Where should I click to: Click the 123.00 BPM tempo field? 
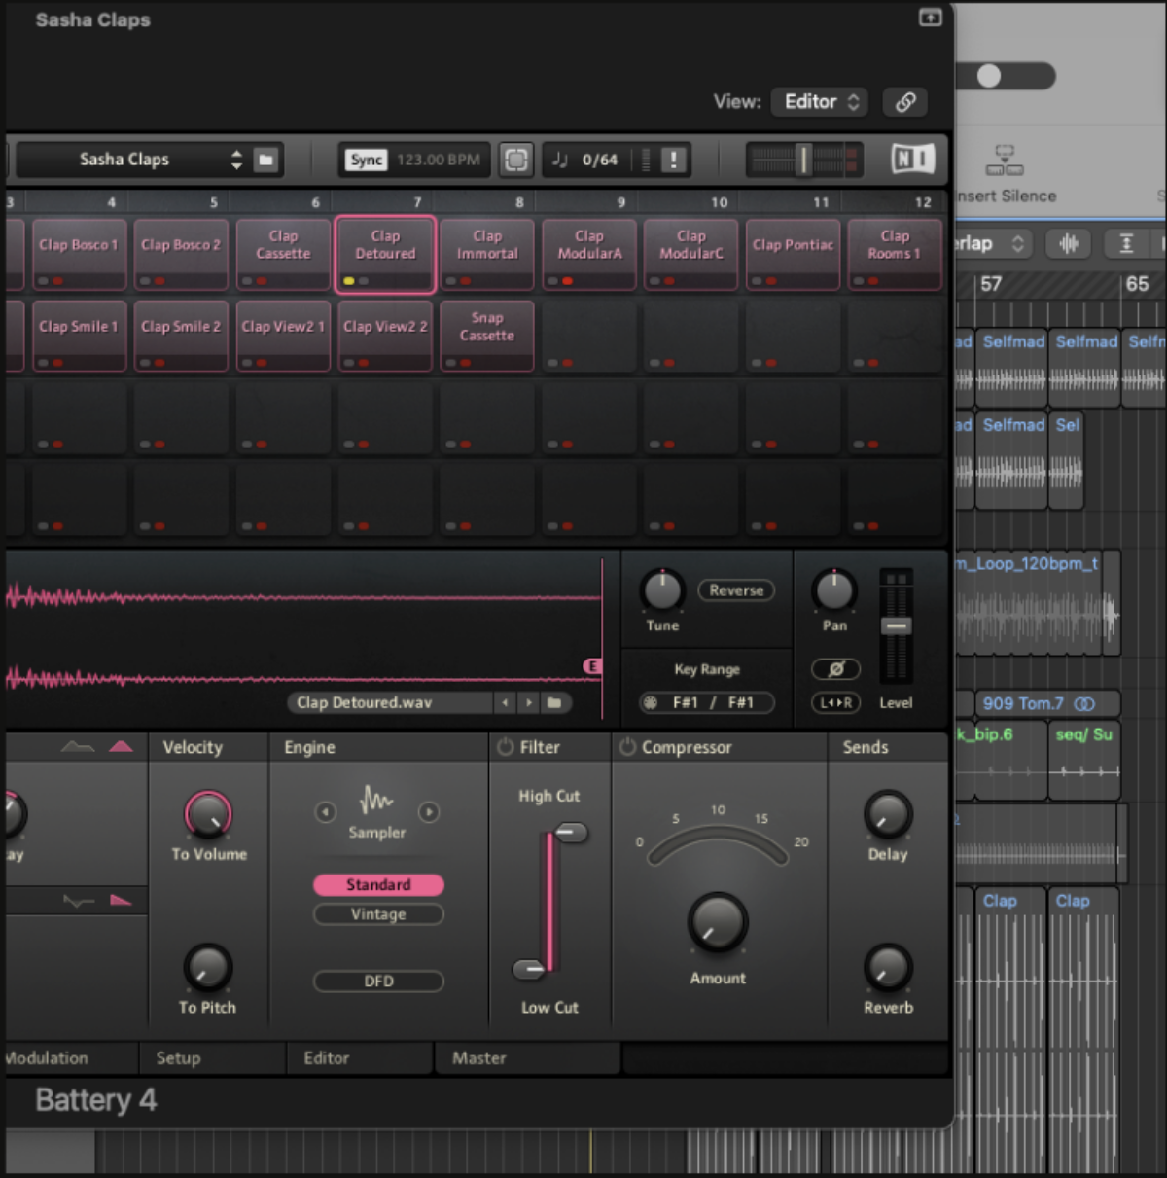point(439,160)
